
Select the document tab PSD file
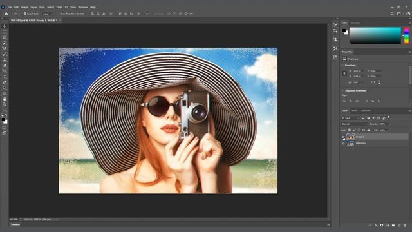[x=34, y=20]
